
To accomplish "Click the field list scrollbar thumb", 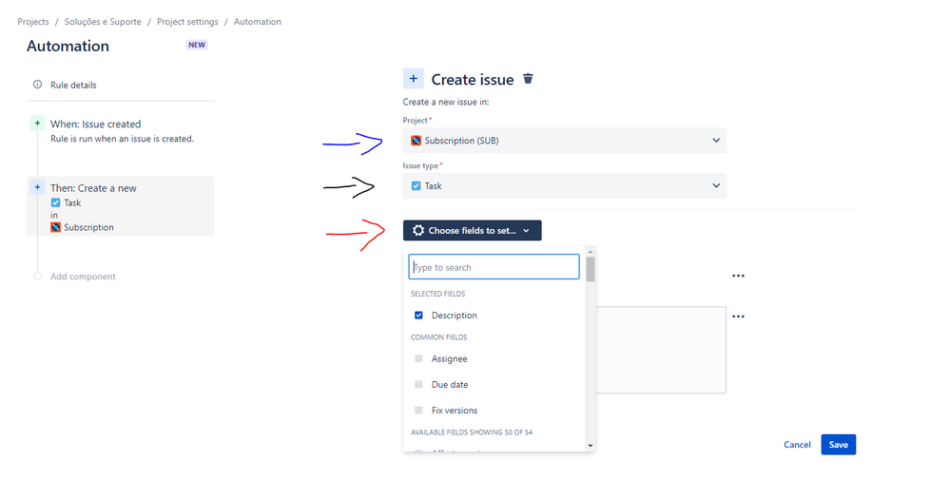I will tap(591, 270).
